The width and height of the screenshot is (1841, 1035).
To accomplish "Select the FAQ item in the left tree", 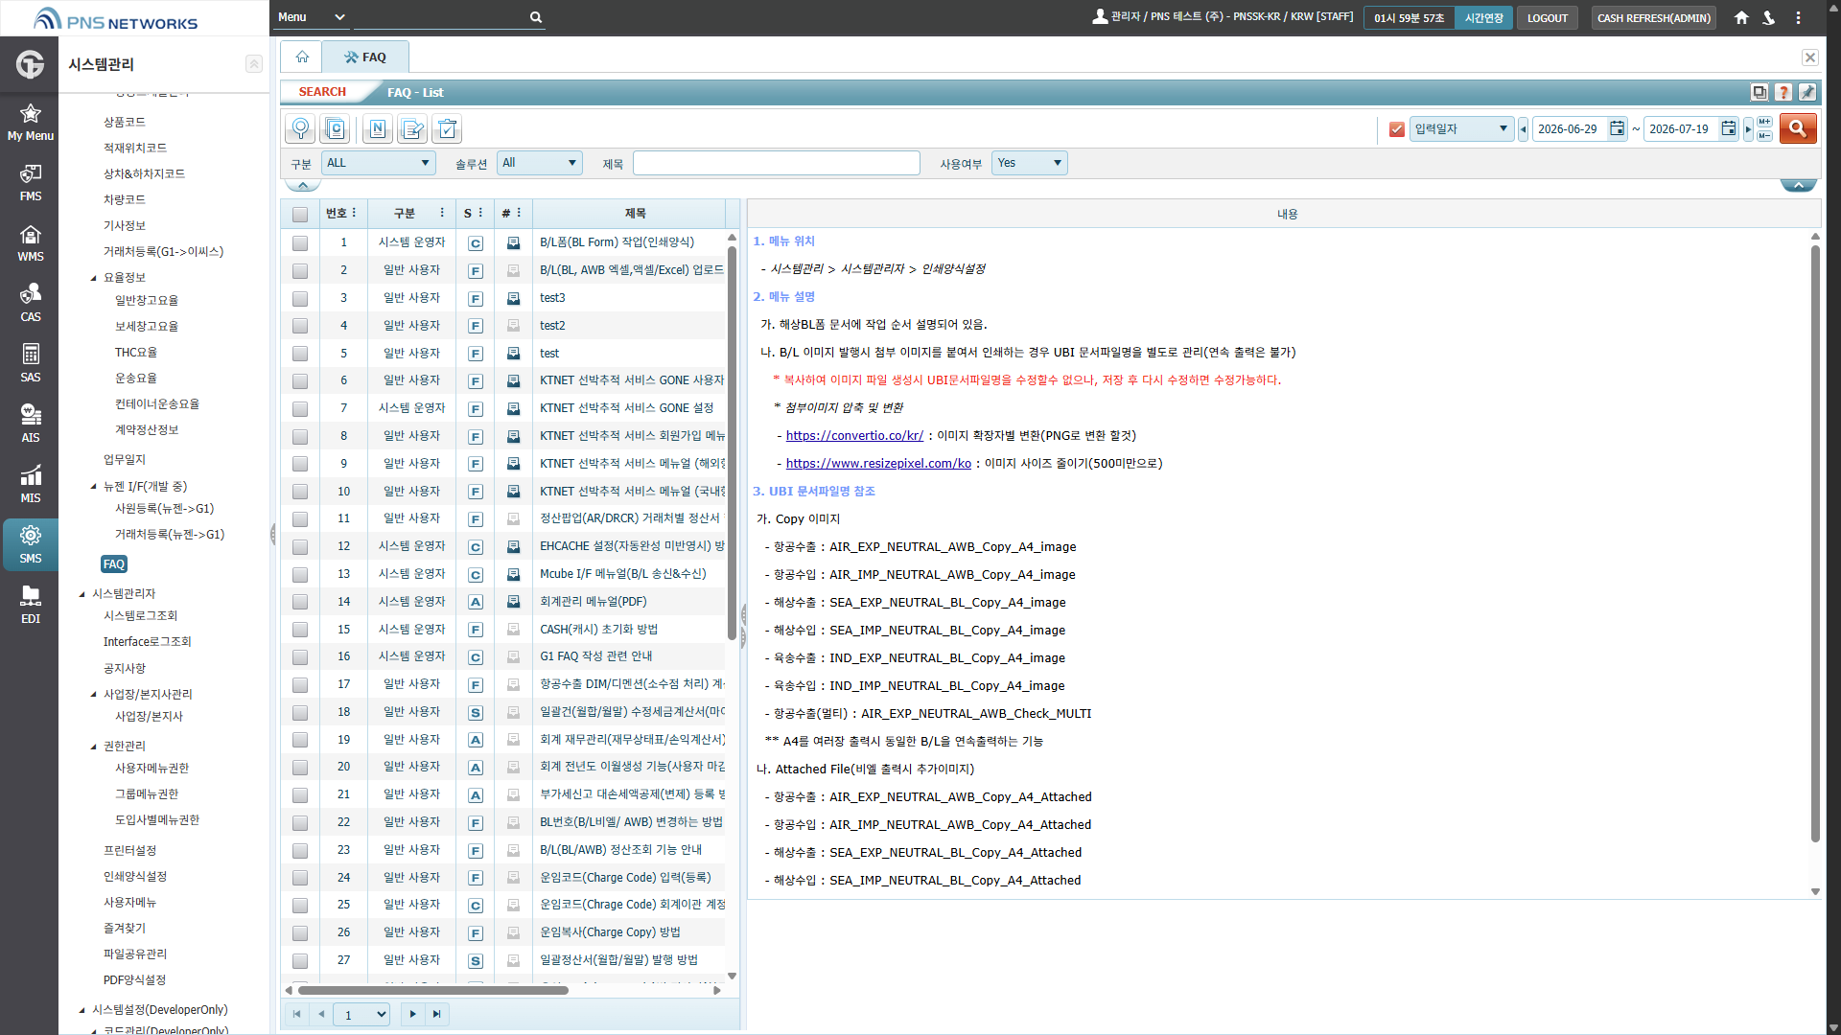I will [x=114, y=564].
